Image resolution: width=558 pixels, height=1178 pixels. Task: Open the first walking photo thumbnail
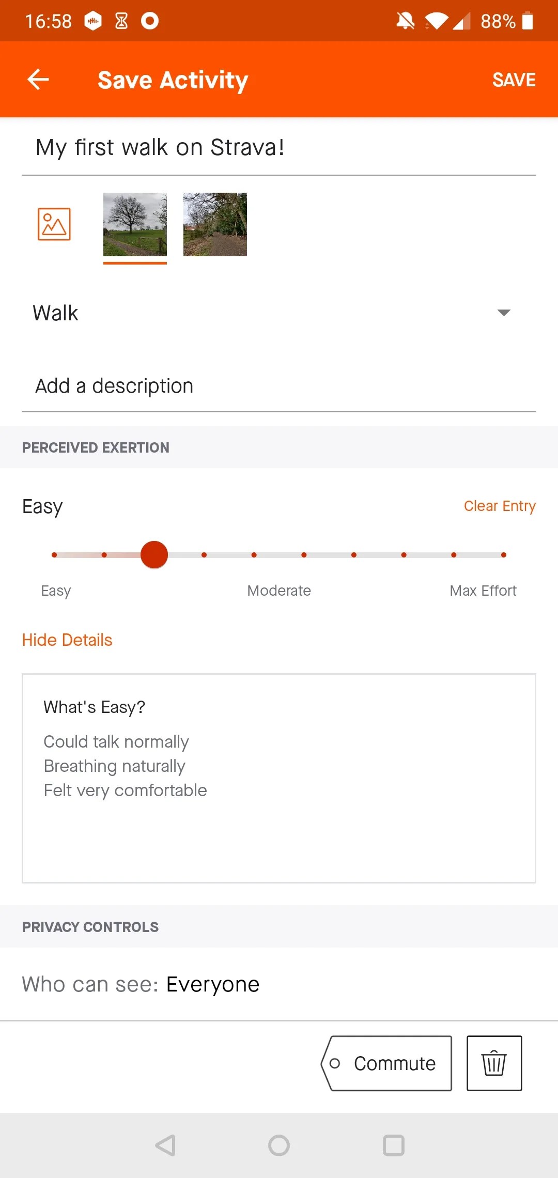134,224
